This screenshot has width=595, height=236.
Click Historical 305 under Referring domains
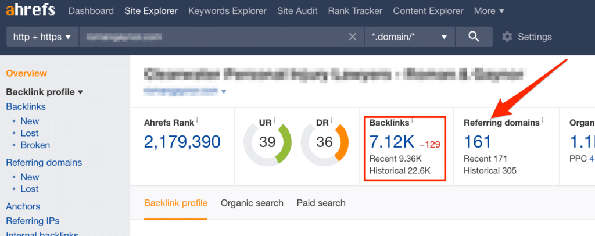pos(490,171)
